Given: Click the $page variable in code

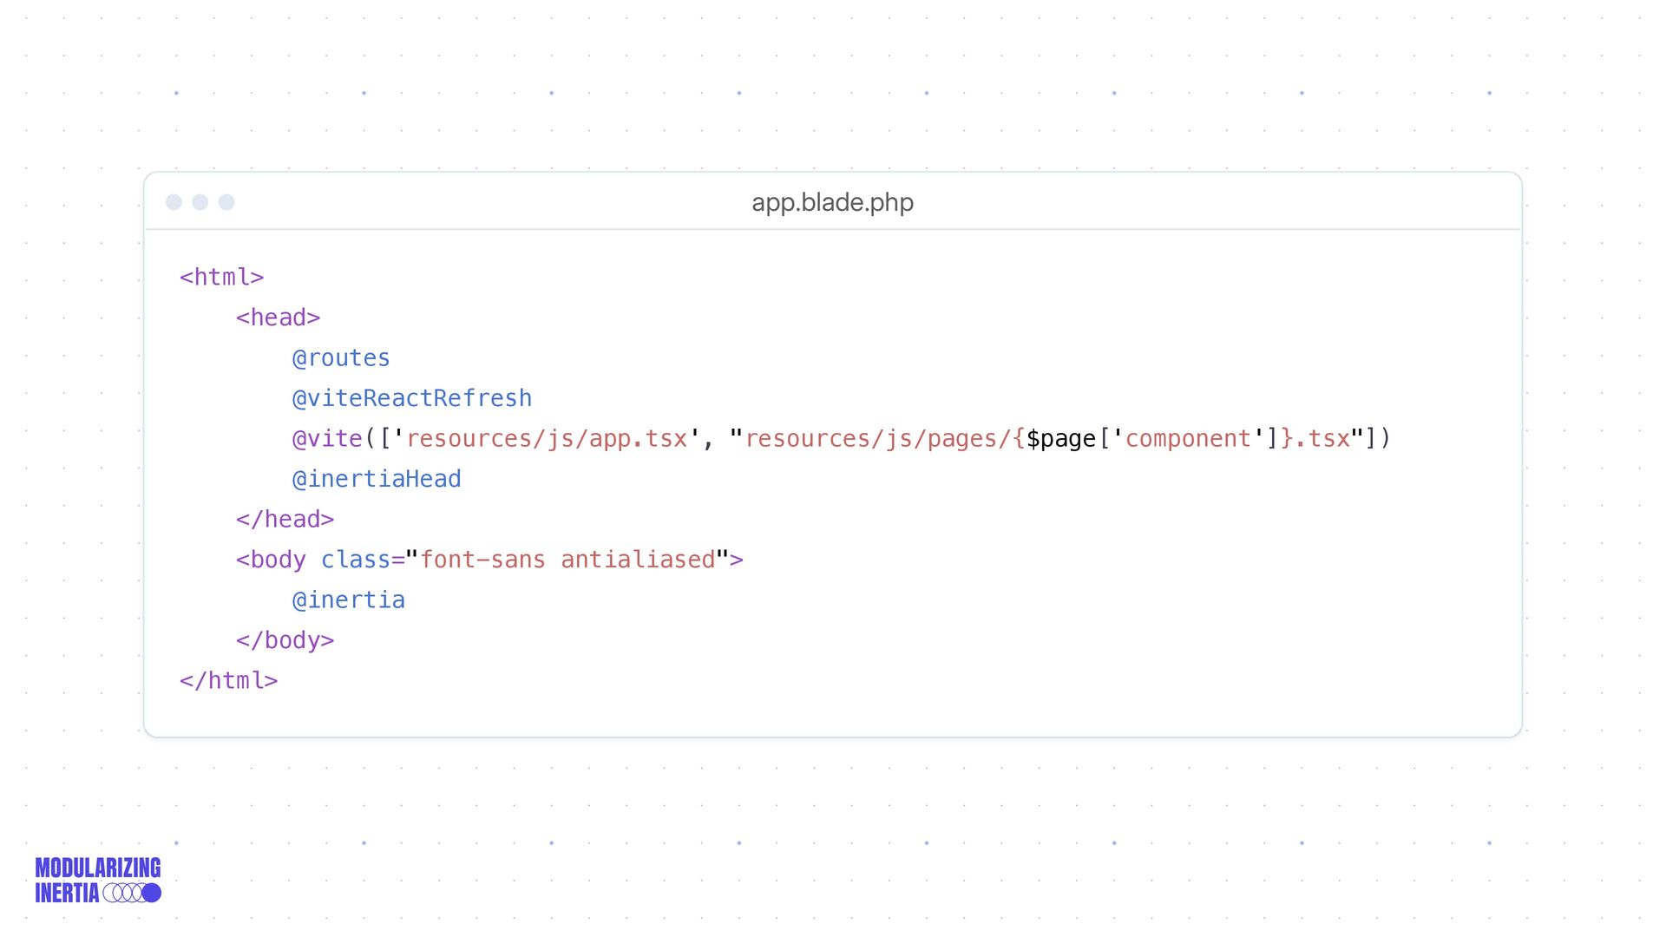Looking at the screenshot, I should pyautogui.click(x=1060, y=439).
